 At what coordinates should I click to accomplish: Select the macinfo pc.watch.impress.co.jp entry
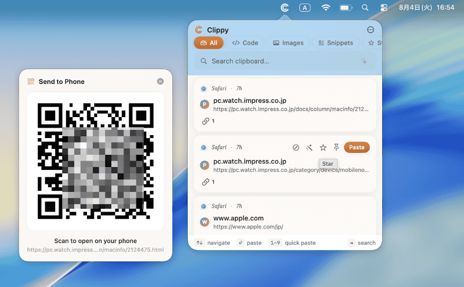pos(285,104)
